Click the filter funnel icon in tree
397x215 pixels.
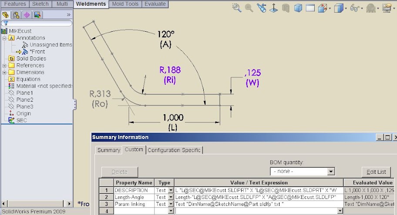pos(6,23)
